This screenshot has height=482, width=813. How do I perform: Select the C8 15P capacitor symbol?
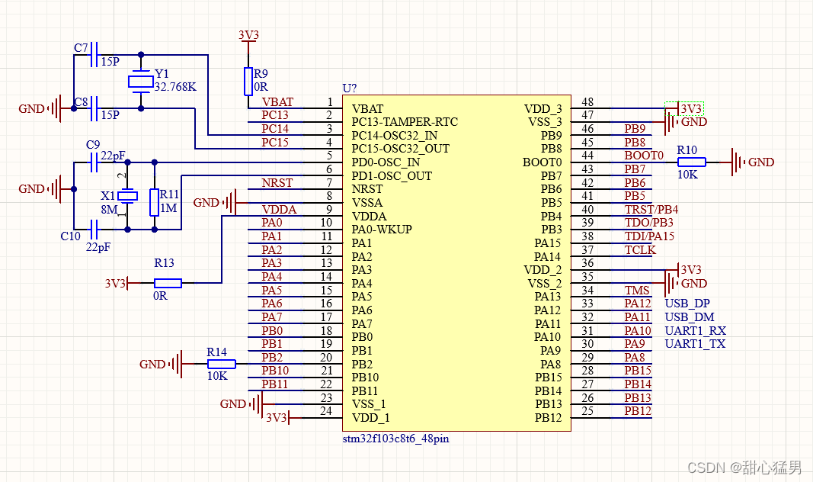(95, 108)
